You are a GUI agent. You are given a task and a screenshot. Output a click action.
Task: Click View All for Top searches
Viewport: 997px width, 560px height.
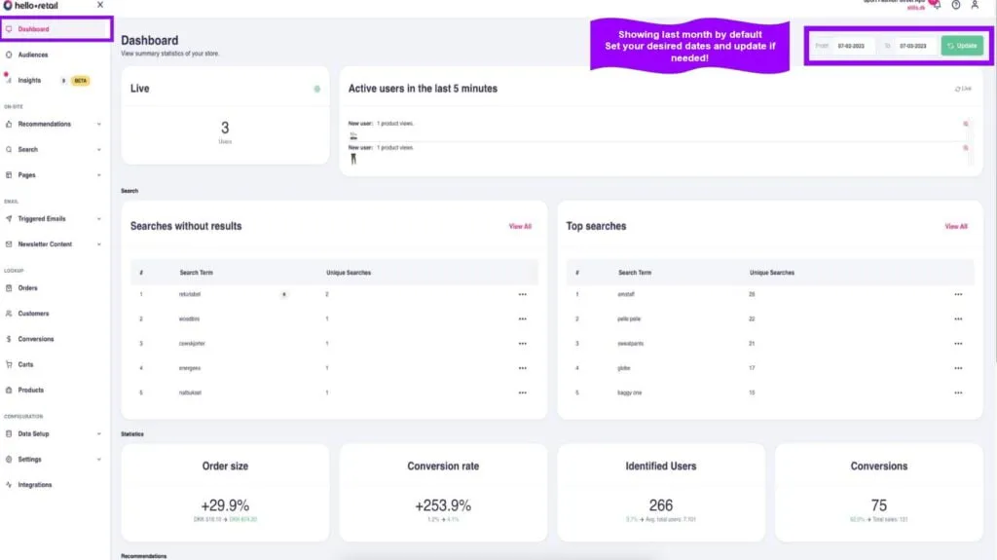click(956, 226)
